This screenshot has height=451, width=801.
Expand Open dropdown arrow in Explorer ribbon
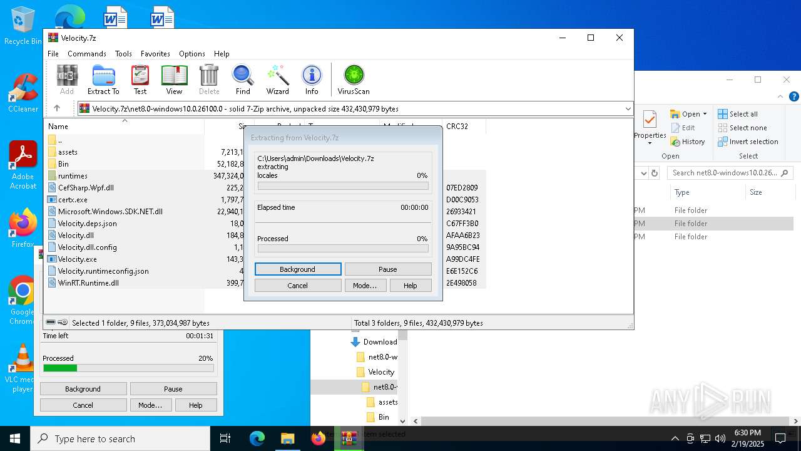pyautogui.click(x=705, y=114)
